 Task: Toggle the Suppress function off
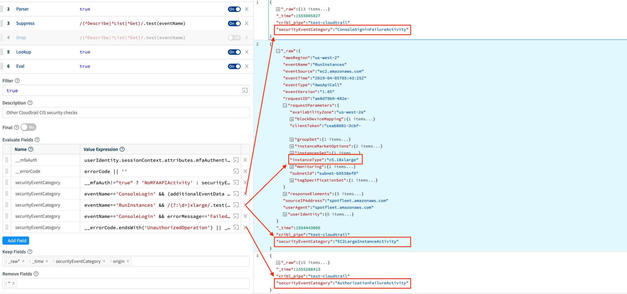tap(234, 24)
